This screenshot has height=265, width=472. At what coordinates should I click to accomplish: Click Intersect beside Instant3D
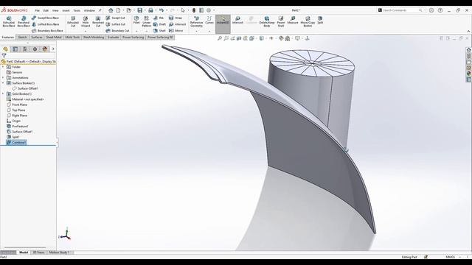point(237,20)
